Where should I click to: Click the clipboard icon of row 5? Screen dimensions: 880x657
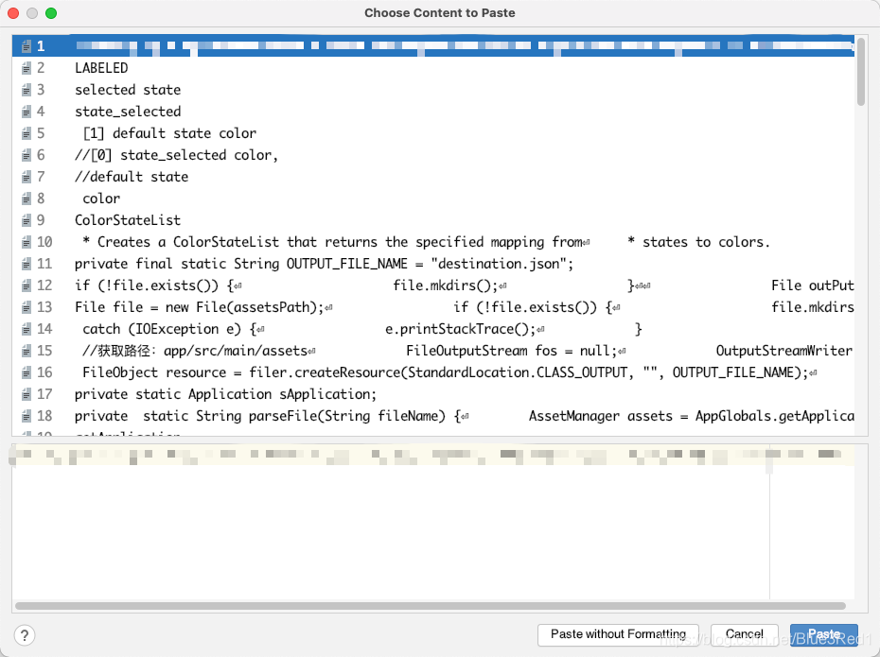[x=26, y=133]
